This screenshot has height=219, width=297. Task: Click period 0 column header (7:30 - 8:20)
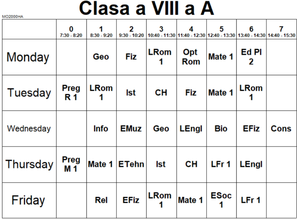tap(71, 31)
